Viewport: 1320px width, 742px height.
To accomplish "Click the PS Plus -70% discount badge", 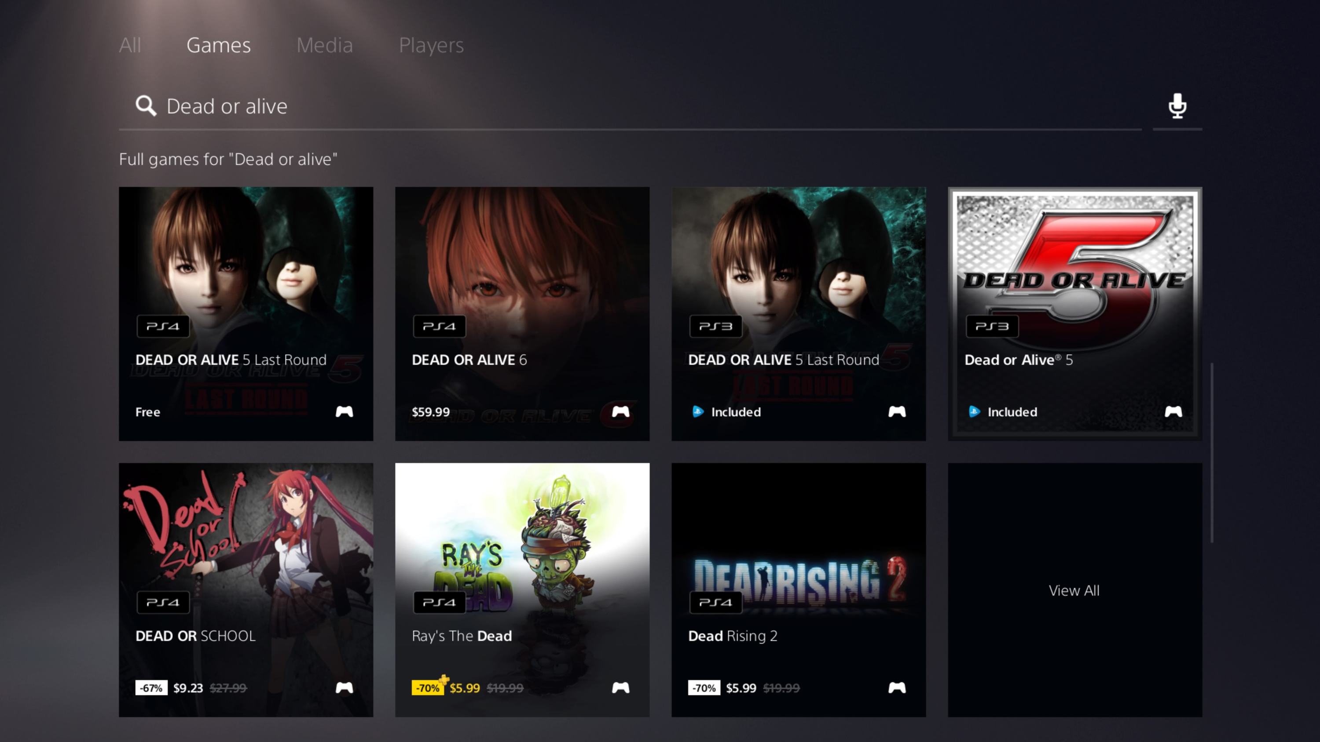I will tap(429, 687).
